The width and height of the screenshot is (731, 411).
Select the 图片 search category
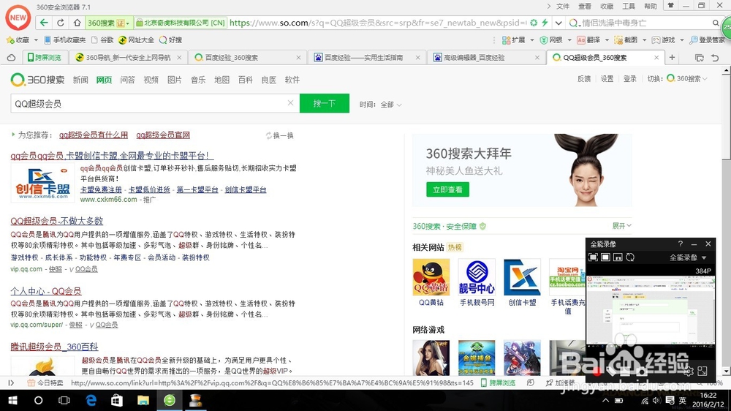point(175,80)
